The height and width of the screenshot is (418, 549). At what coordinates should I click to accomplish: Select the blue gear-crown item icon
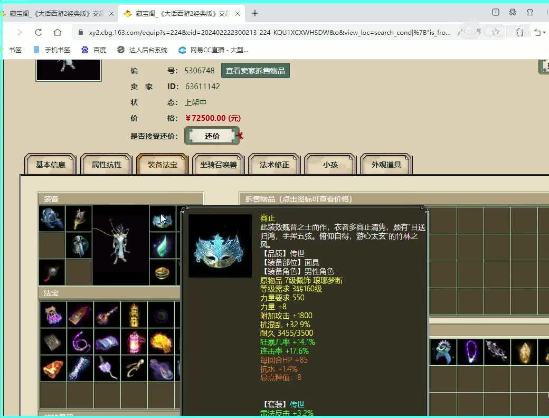click(443, 352)
